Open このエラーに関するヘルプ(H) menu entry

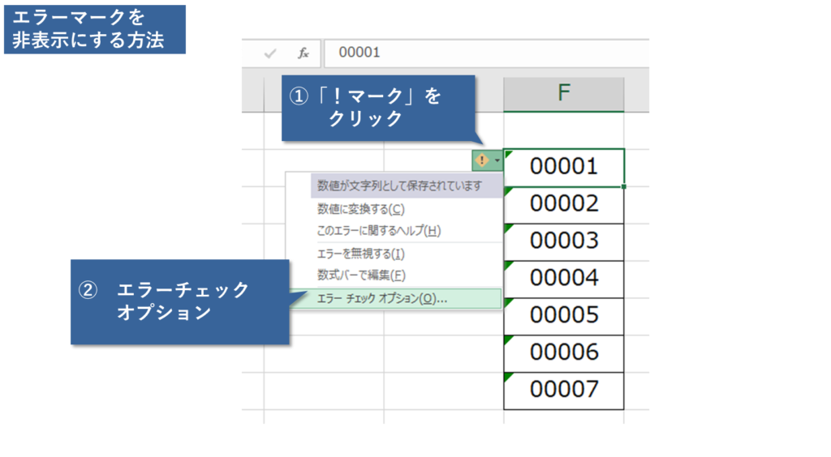378,230
